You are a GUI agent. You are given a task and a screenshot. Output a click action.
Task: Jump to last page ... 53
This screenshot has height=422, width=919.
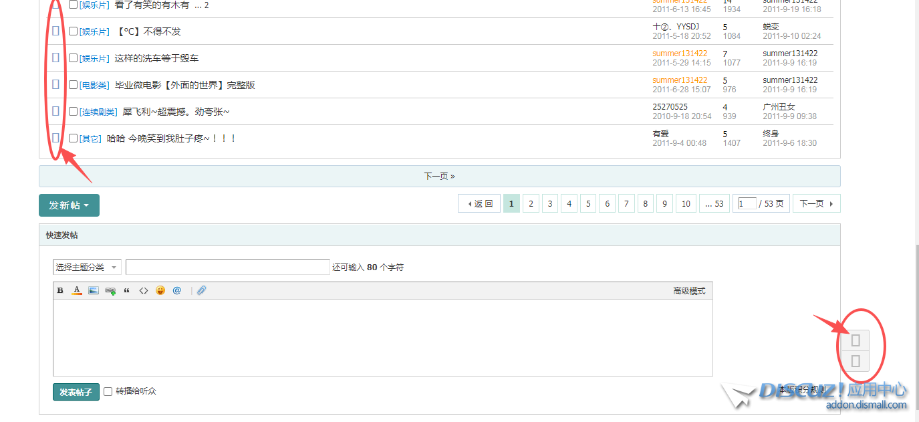coord(714,204)
